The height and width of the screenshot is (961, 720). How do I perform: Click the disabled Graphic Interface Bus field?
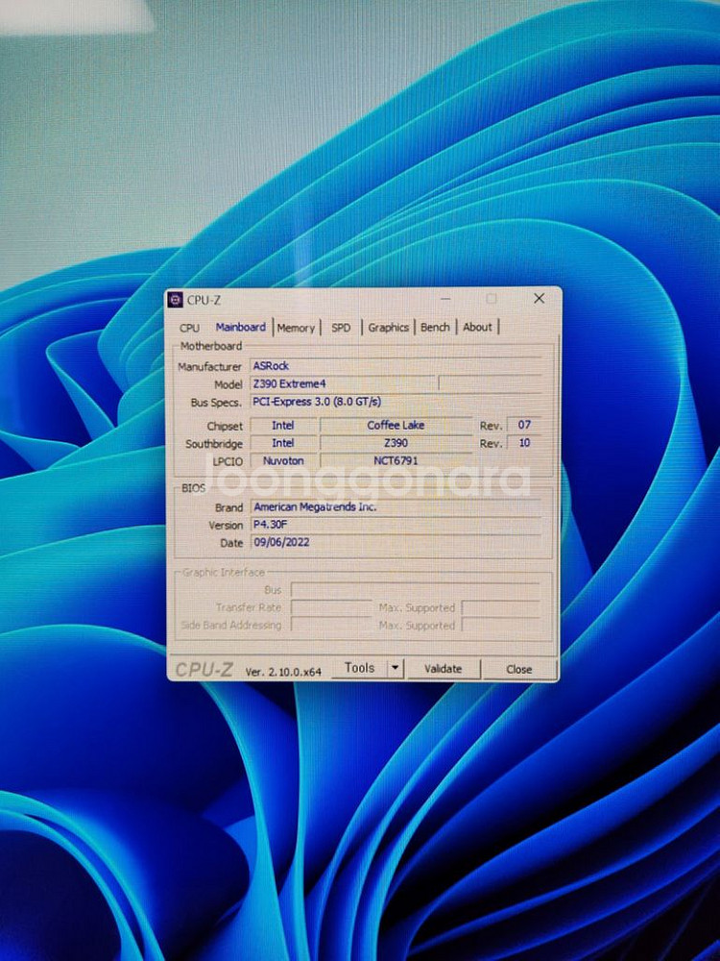[x=415, y=590]
